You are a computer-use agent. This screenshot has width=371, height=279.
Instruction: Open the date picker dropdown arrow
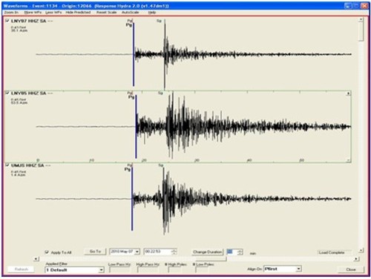(x=137, y=252)
